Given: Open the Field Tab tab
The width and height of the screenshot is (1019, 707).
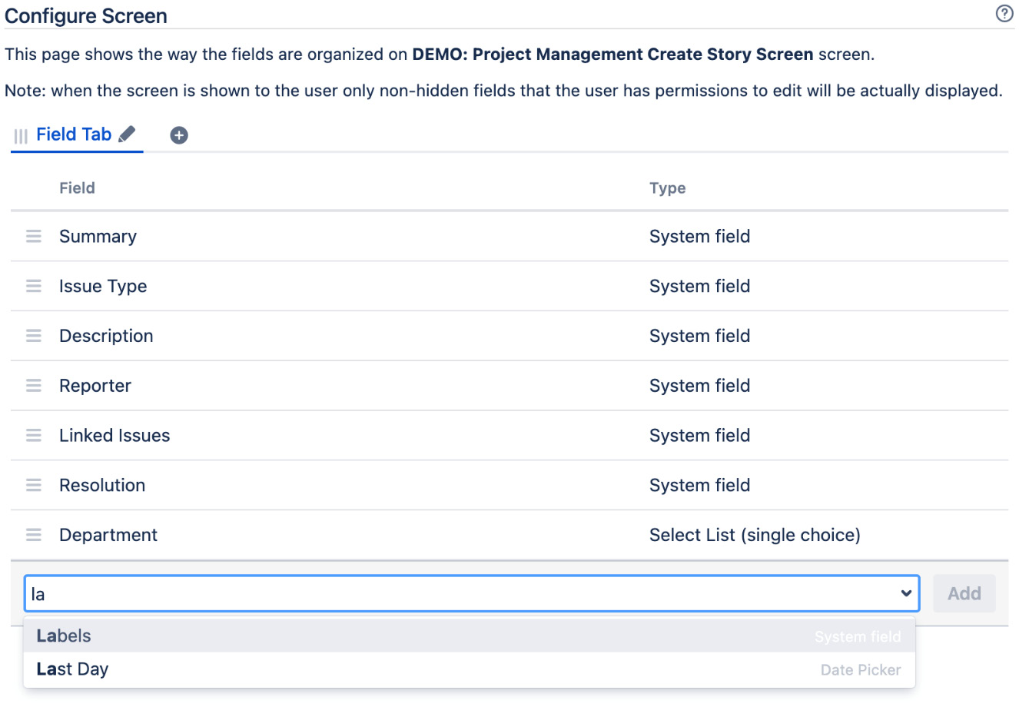Looking at the screenshot, I should click(74, 134).
